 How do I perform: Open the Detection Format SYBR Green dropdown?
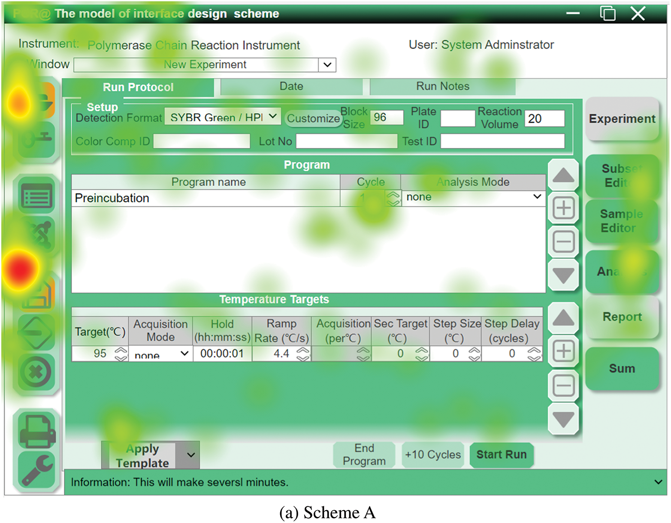pyautogui.click(x=272, y=117)
